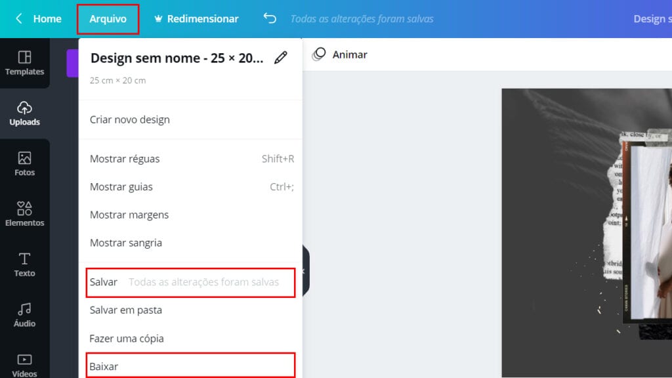This screenshot has width=672, height=378.
Task: Open the Redimensionar option with crown
Action: (196, 19)
